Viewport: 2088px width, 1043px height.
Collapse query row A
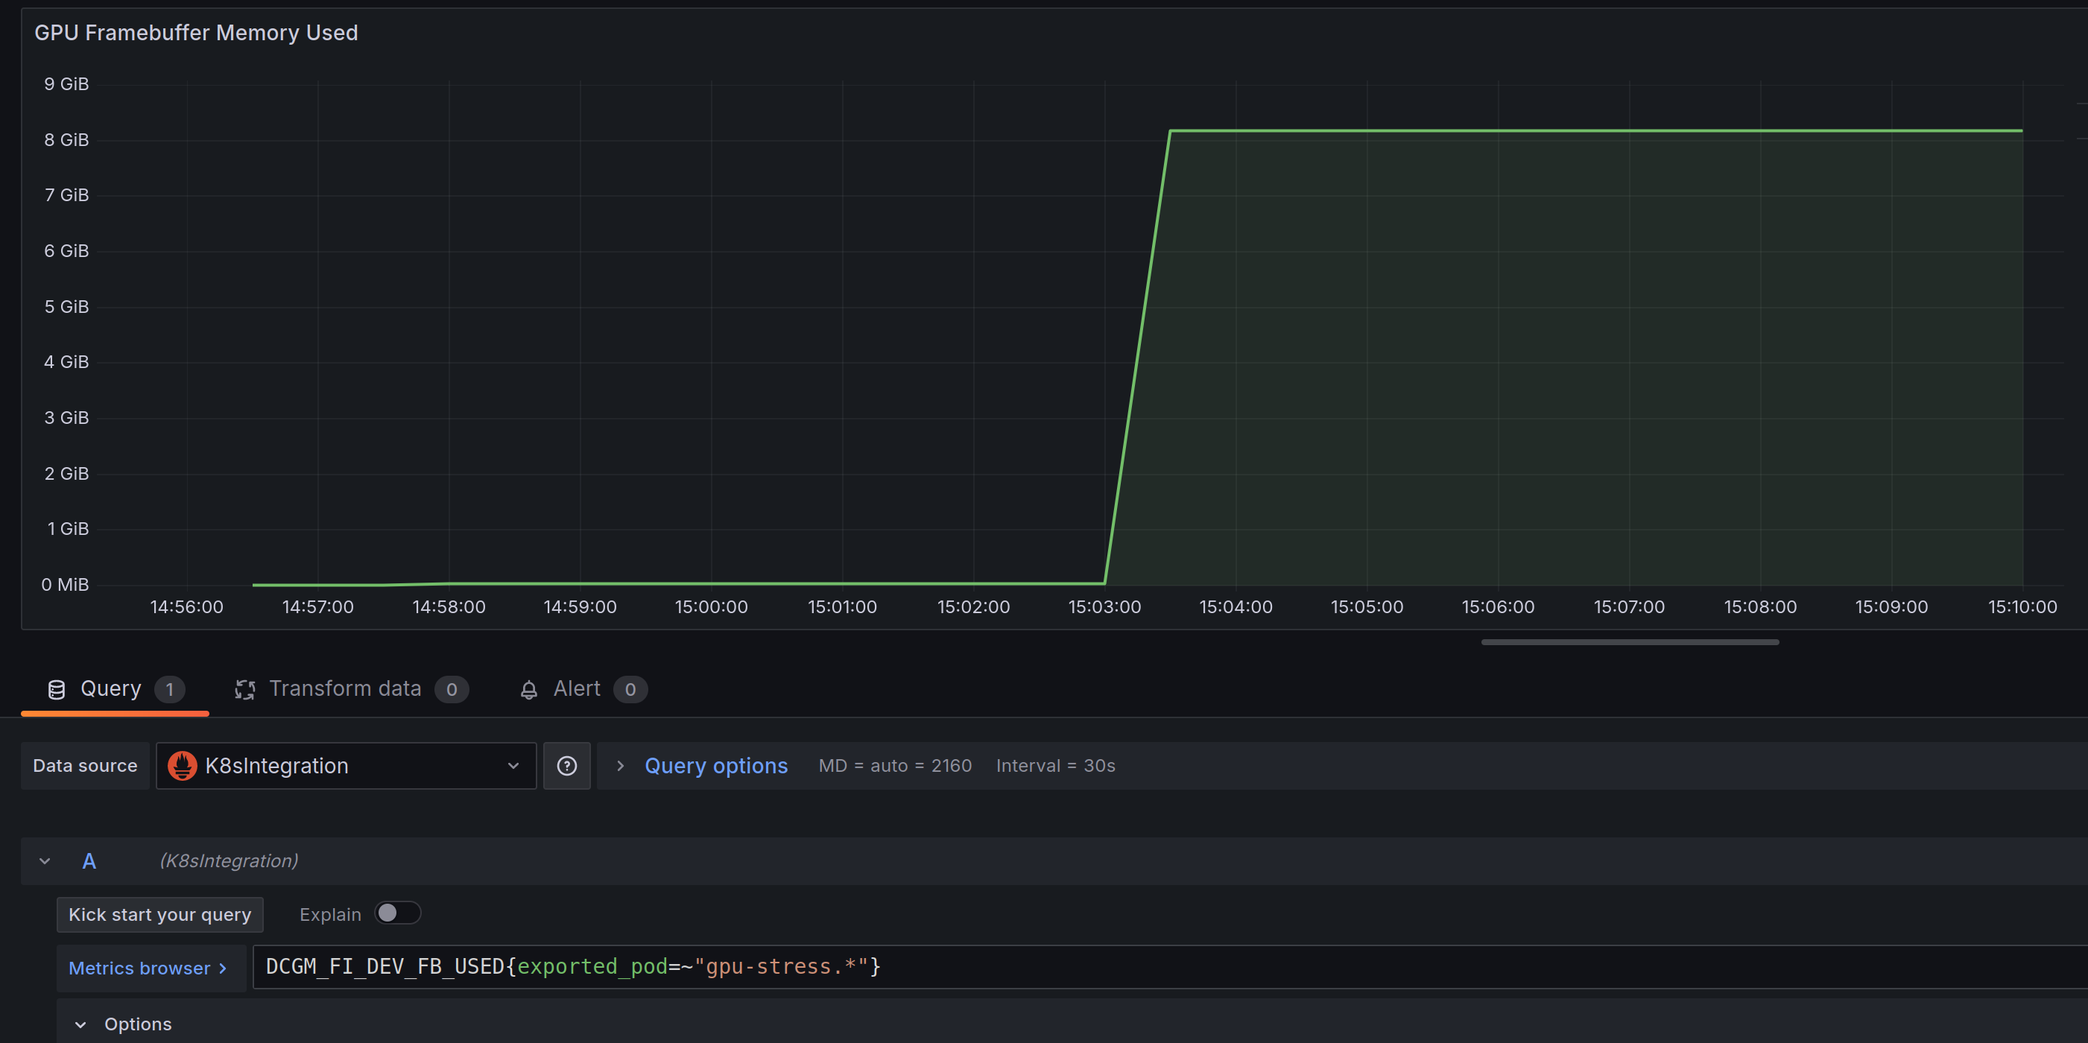(x=45, y=860)
